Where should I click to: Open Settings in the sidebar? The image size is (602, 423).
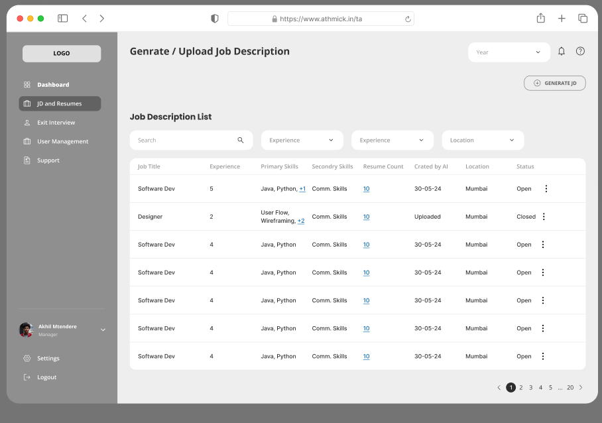click(48, 358)
